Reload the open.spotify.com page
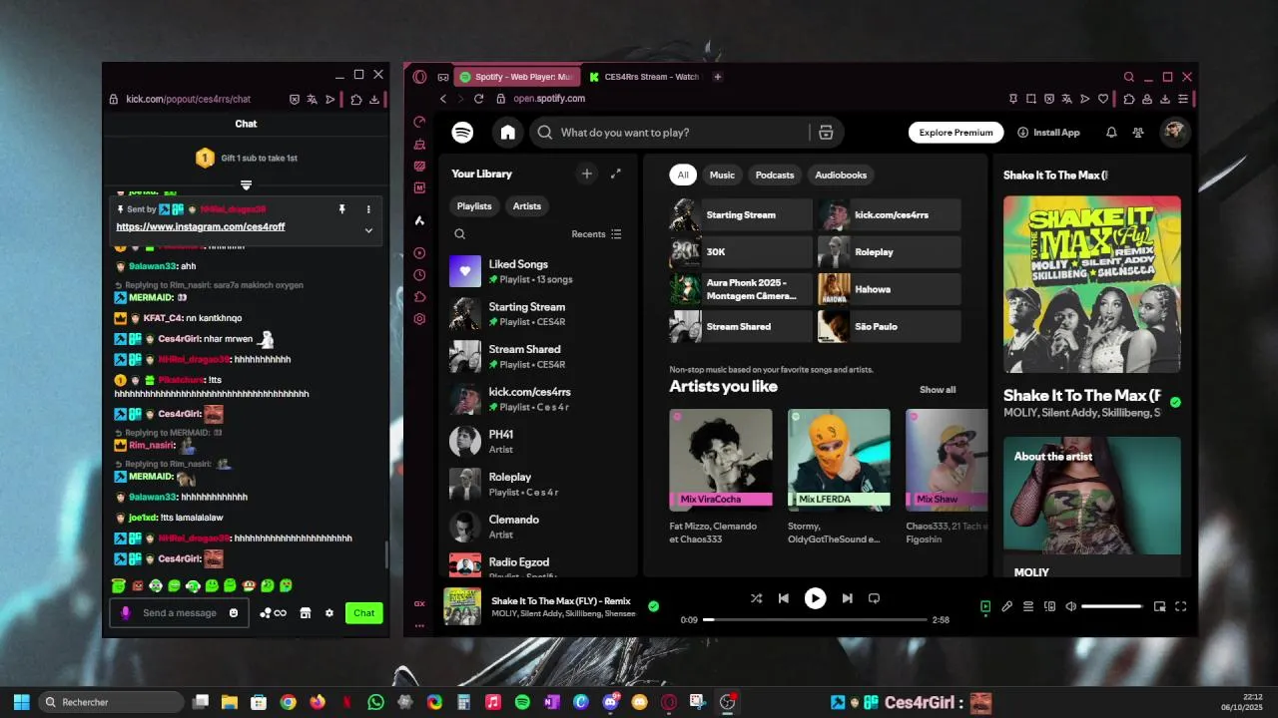The height and width of the screenshot is (718, 1278). tap(479, 99)
